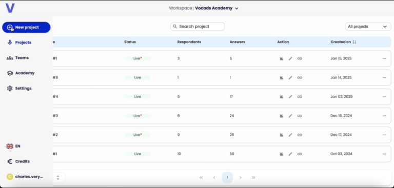Switch language using the EN selector

point(13,146)
